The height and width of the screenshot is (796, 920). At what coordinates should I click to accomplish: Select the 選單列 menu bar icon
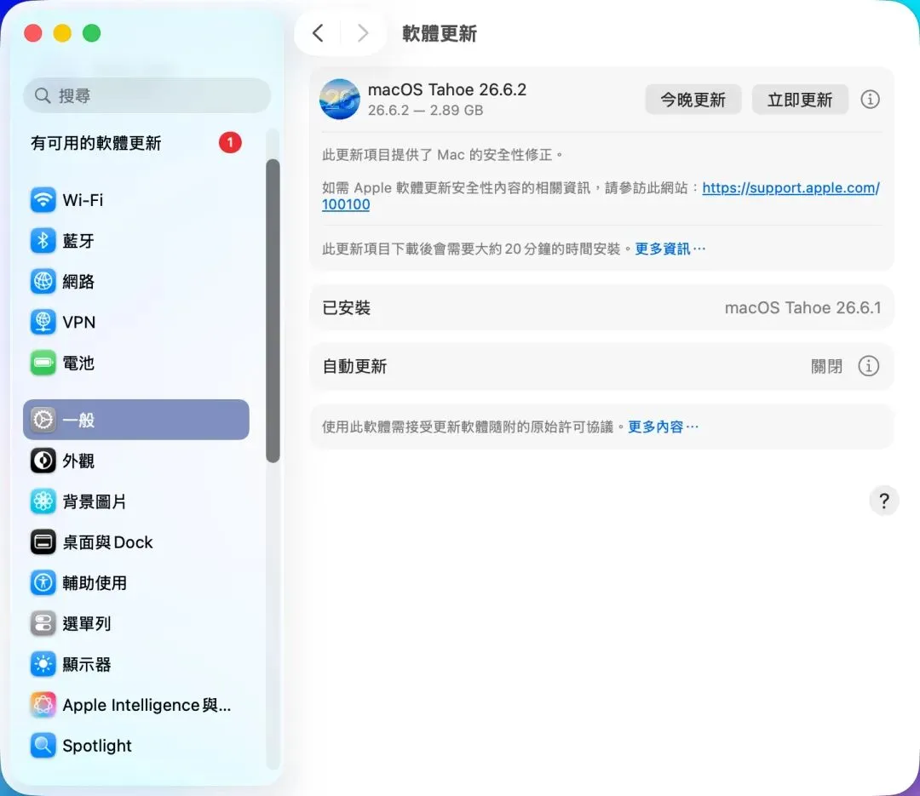pos(43,623)
